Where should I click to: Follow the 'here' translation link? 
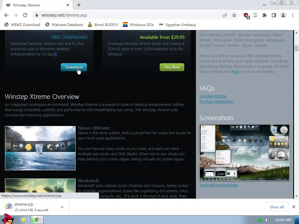coord(235,72)
